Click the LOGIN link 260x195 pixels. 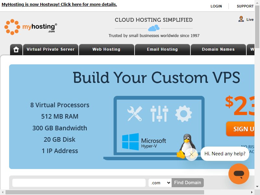[216, 6]
